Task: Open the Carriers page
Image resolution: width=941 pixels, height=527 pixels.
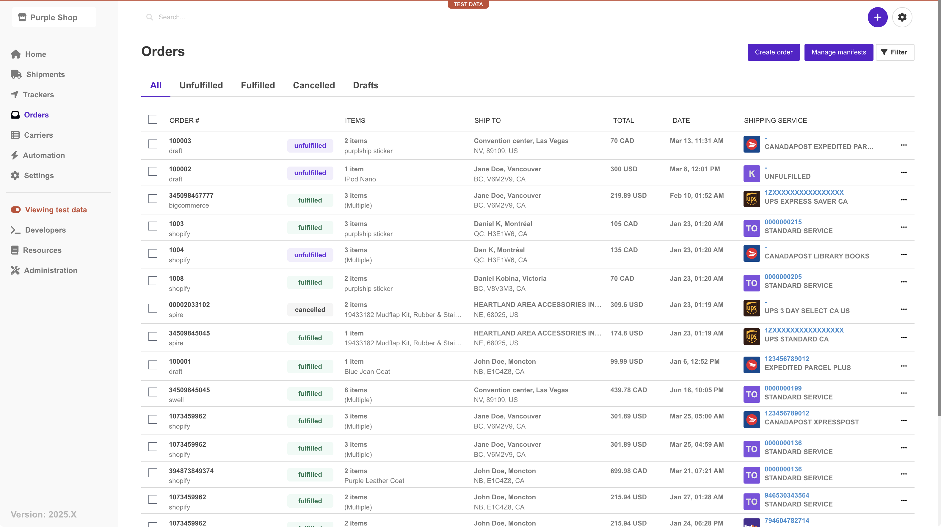Action: [38, 135]
